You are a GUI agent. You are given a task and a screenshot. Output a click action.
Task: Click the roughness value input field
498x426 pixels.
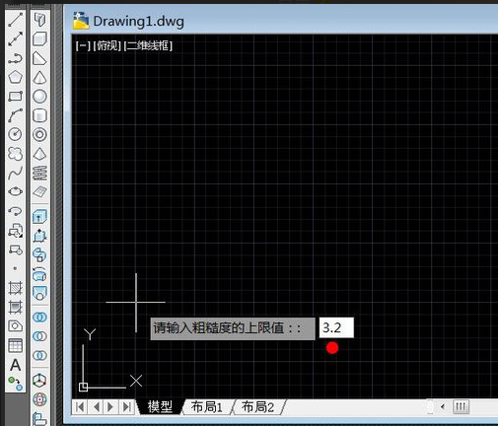tap(336, 327)
